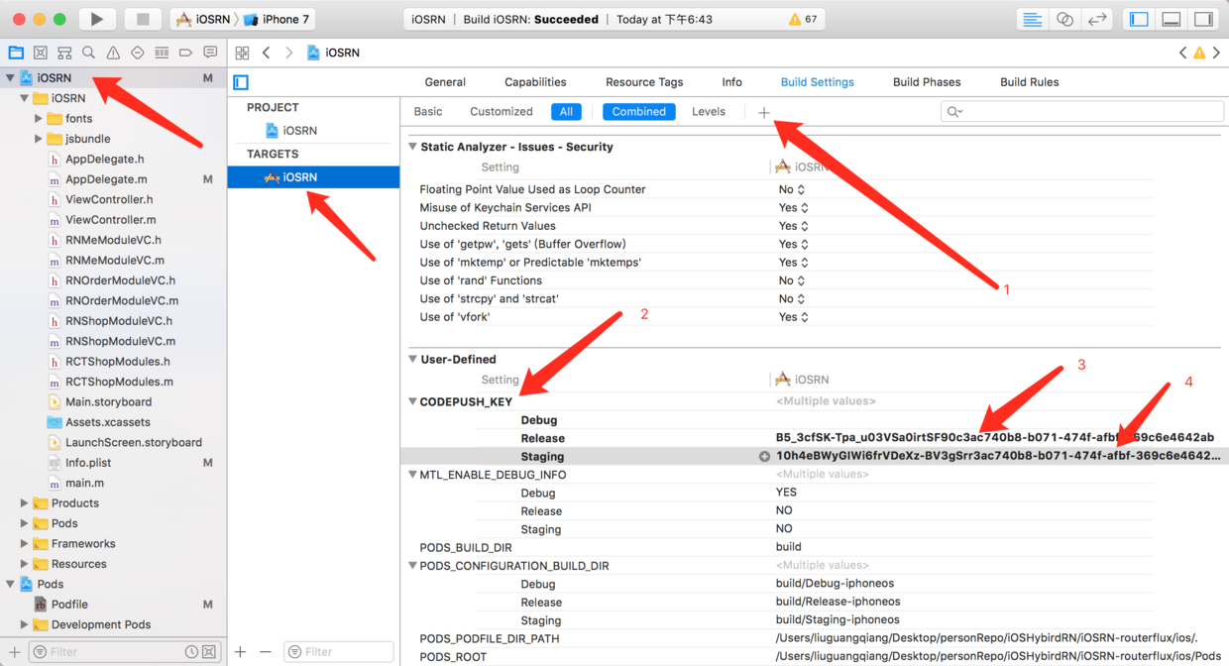Switch to the General tab
This screenshot has width=1229, height=666.
445,82
